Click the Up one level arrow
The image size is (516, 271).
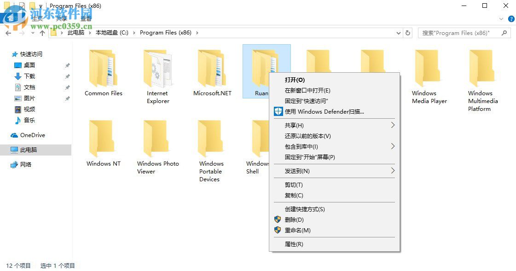pos(41,33)
